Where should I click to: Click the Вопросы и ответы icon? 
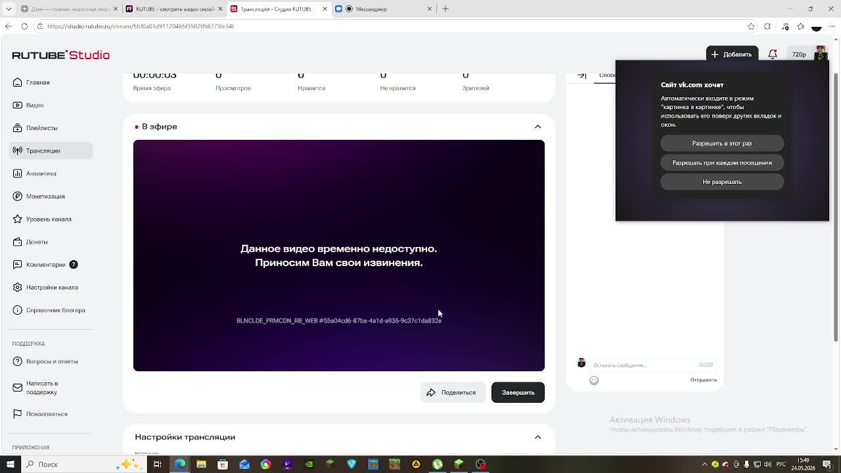(18, 361)
